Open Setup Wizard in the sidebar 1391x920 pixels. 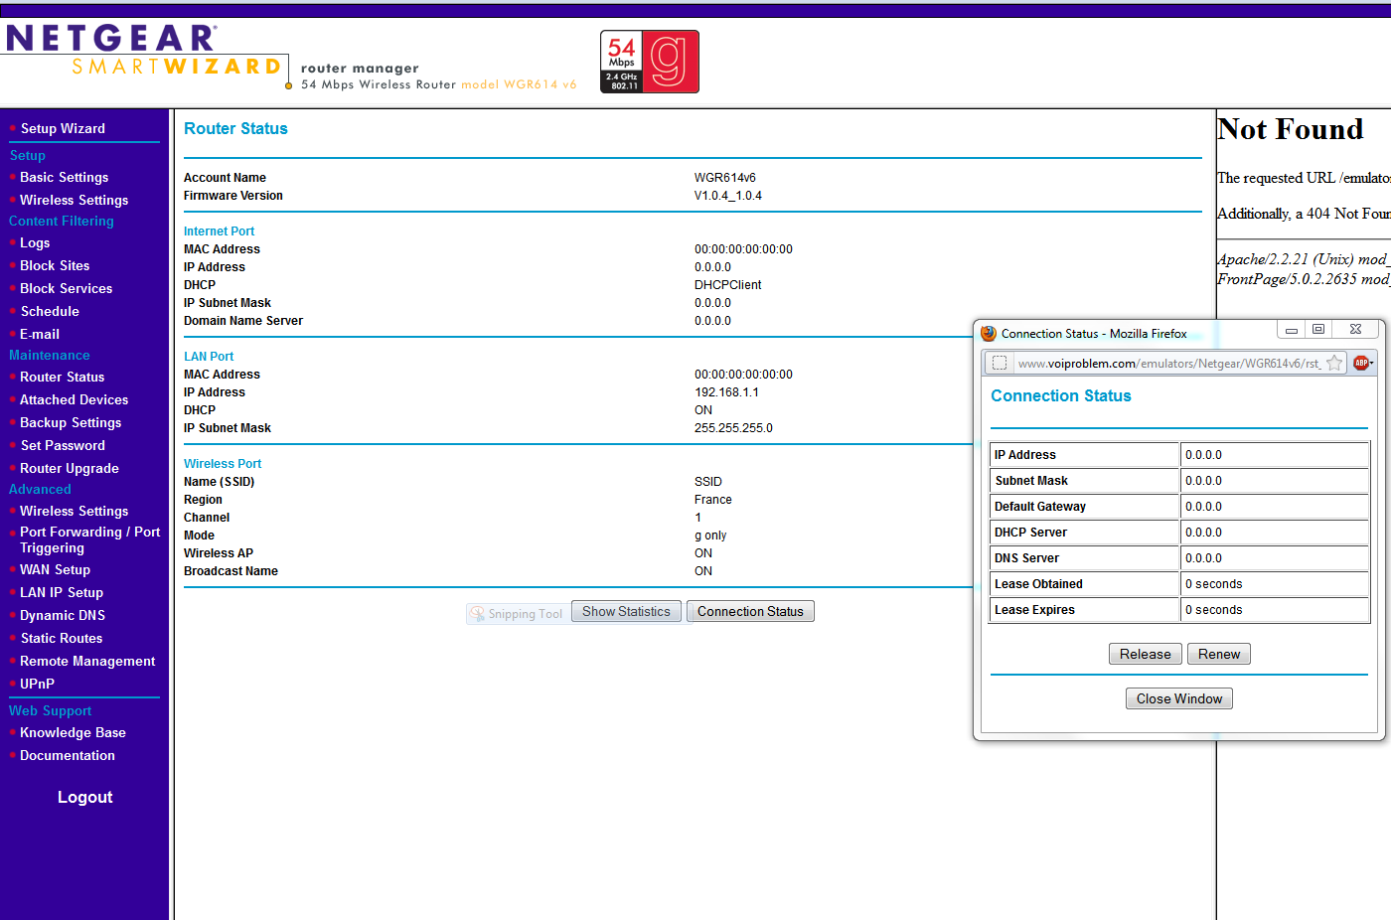pos(63,129)
